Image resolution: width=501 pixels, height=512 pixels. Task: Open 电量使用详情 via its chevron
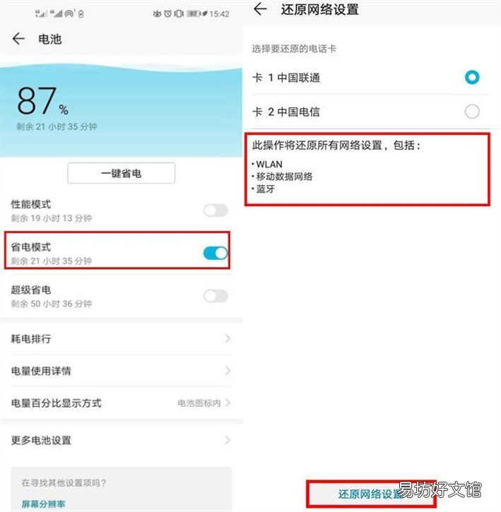[228, 371]
